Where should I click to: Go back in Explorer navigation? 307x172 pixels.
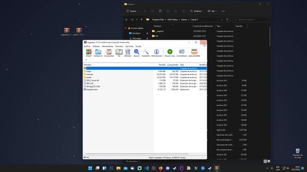pos(127,20)
